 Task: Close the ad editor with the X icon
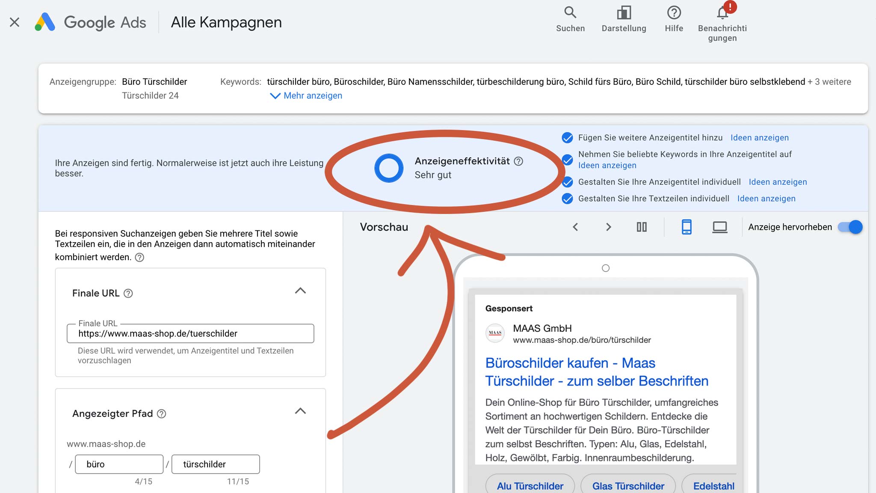(x=15, y=22)
